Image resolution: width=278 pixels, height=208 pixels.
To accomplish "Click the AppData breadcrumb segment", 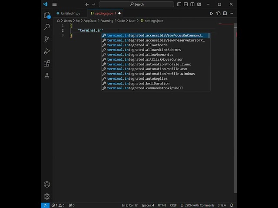I will tap(90, 21).
